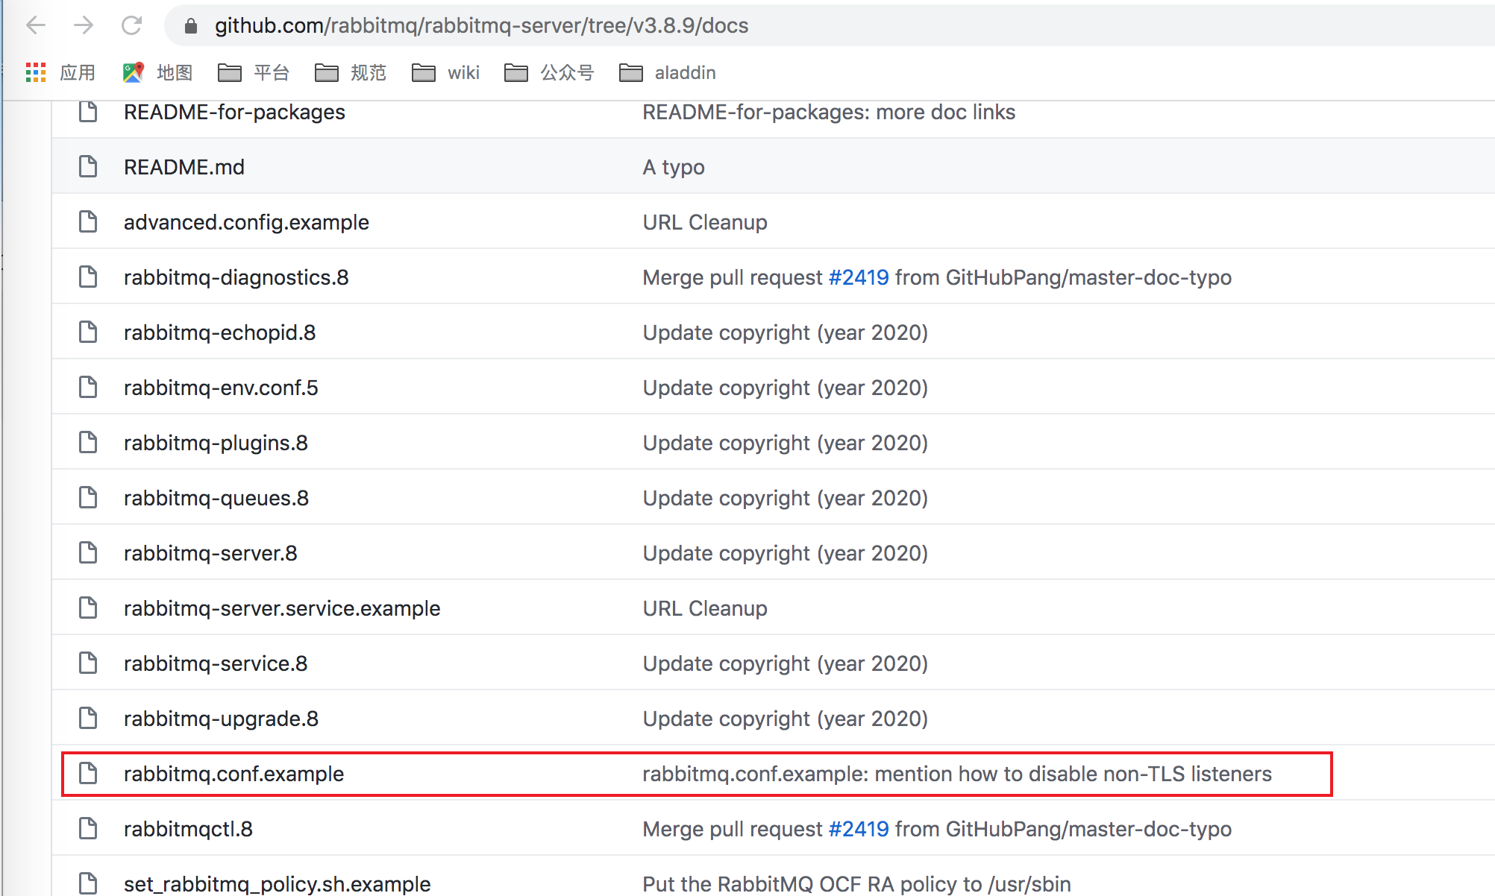The width and height of the screenshot is (1495, 896).
Task: Open the Maps bookmark icon
Action: [x=133, y=72]
